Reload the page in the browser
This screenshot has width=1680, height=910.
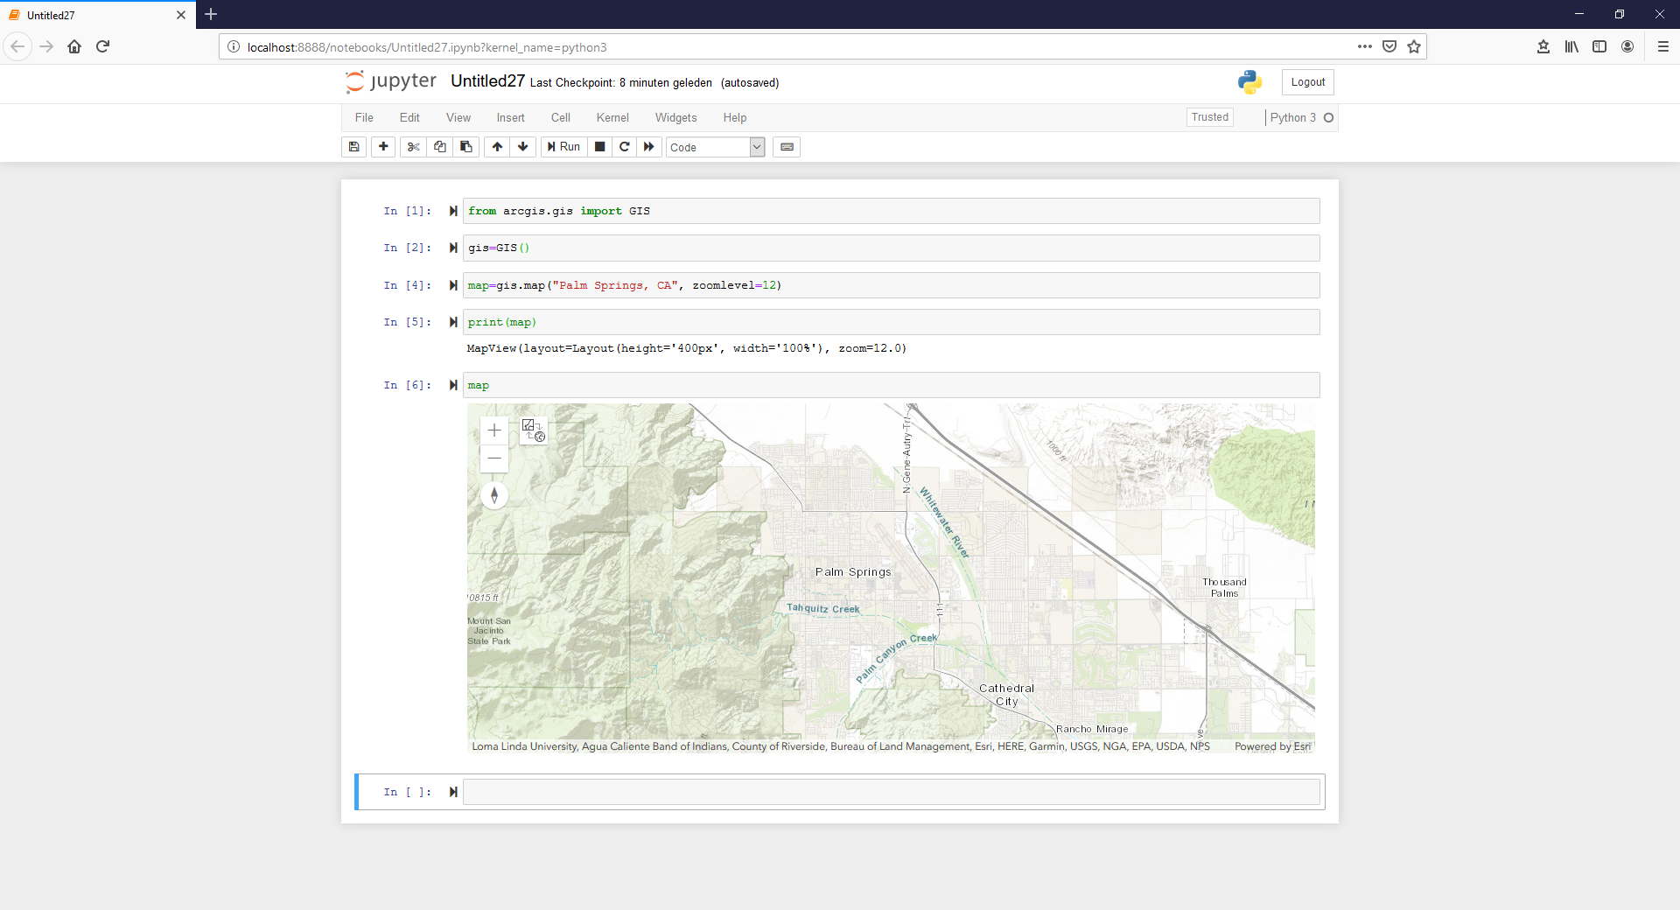[102, 46]
